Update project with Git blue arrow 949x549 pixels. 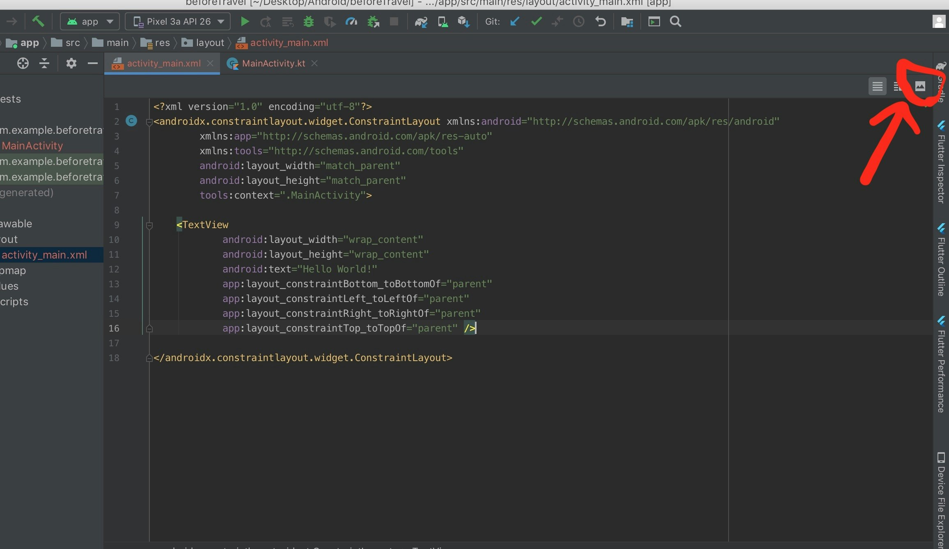point(515,21)
